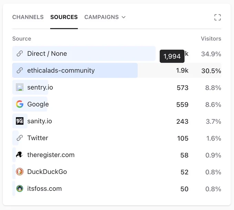Click link icon beside ethicalads-community
The width and height of the screenshot is (234, 210).
click(x=20, y=70)
